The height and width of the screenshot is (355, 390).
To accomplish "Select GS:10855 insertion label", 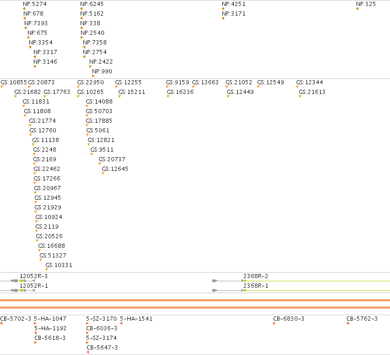I will coord(14,82).
